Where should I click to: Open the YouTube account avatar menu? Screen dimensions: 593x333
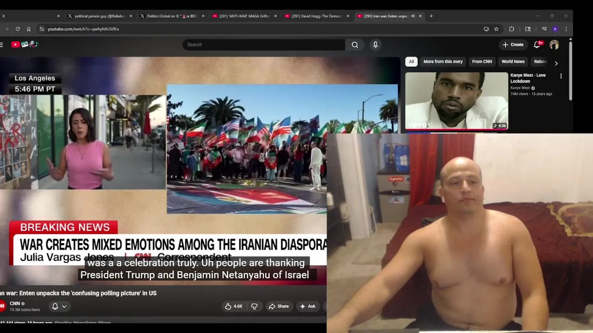[554, 44]
